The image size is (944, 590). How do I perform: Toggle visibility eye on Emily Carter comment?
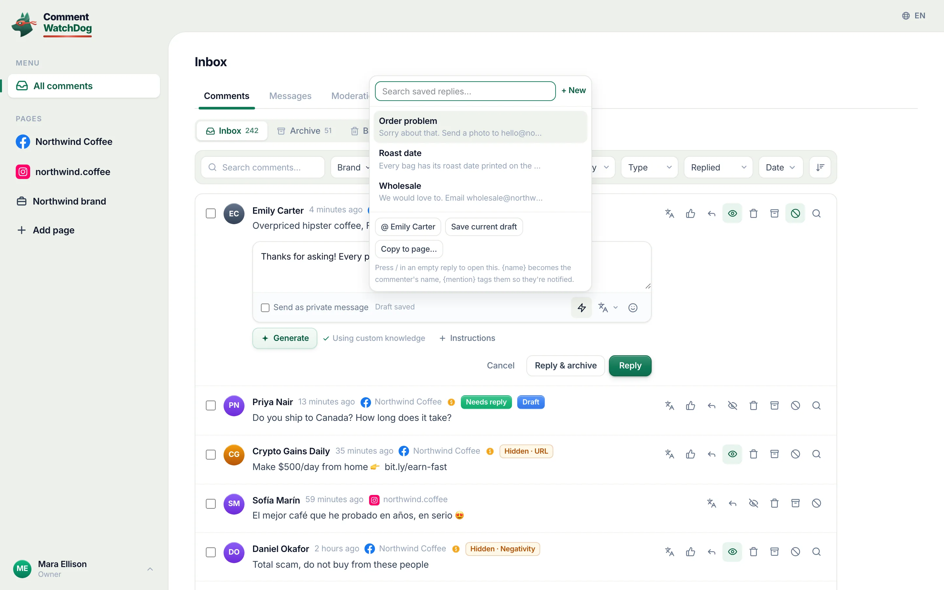coord(733,213)
